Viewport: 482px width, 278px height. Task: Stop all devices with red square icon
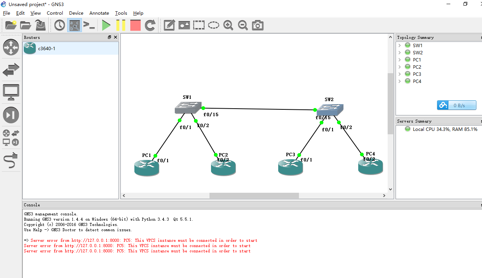click(x=135, y=25)
